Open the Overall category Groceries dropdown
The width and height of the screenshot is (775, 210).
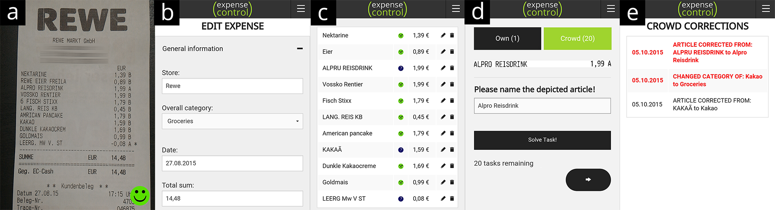coord(232,121)
